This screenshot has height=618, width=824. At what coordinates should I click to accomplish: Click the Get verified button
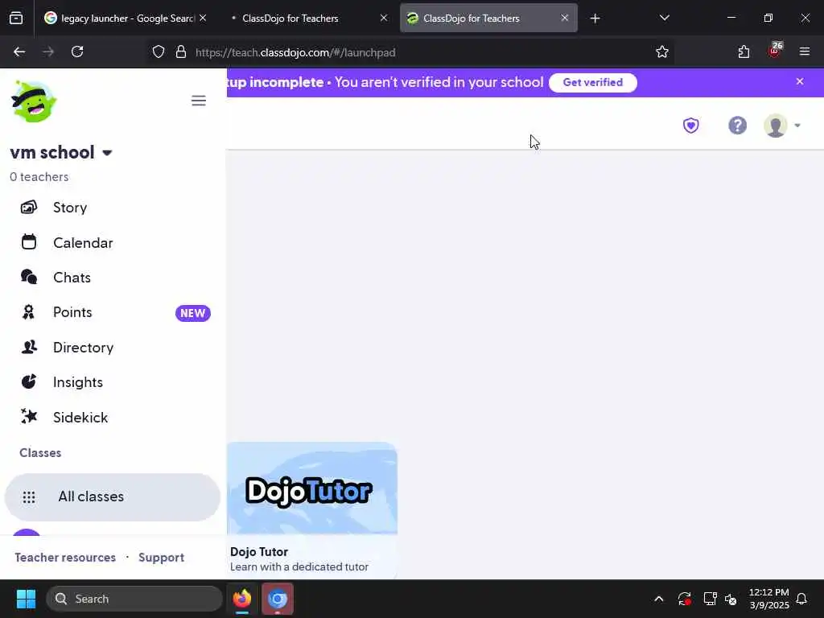pos(593,83)
